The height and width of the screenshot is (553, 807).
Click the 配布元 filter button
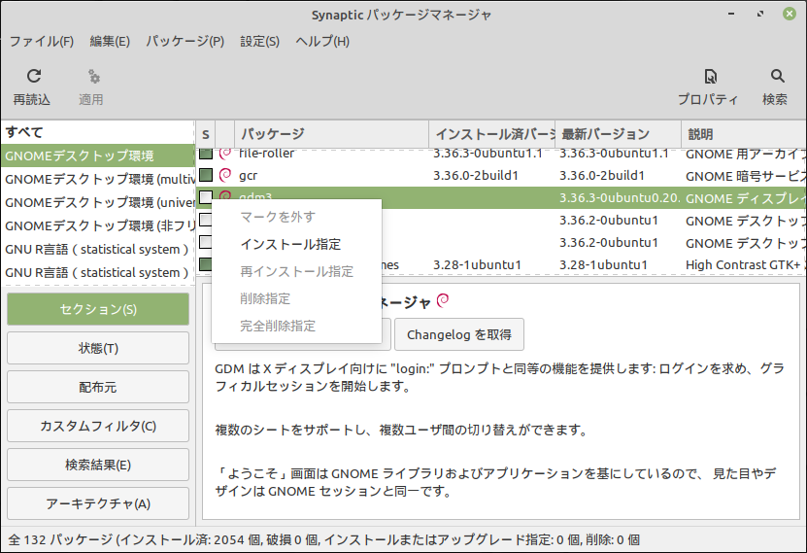[x=98, y=387]
